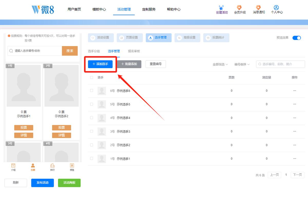Open more options for 示例选手1

[x=294, y=158]
